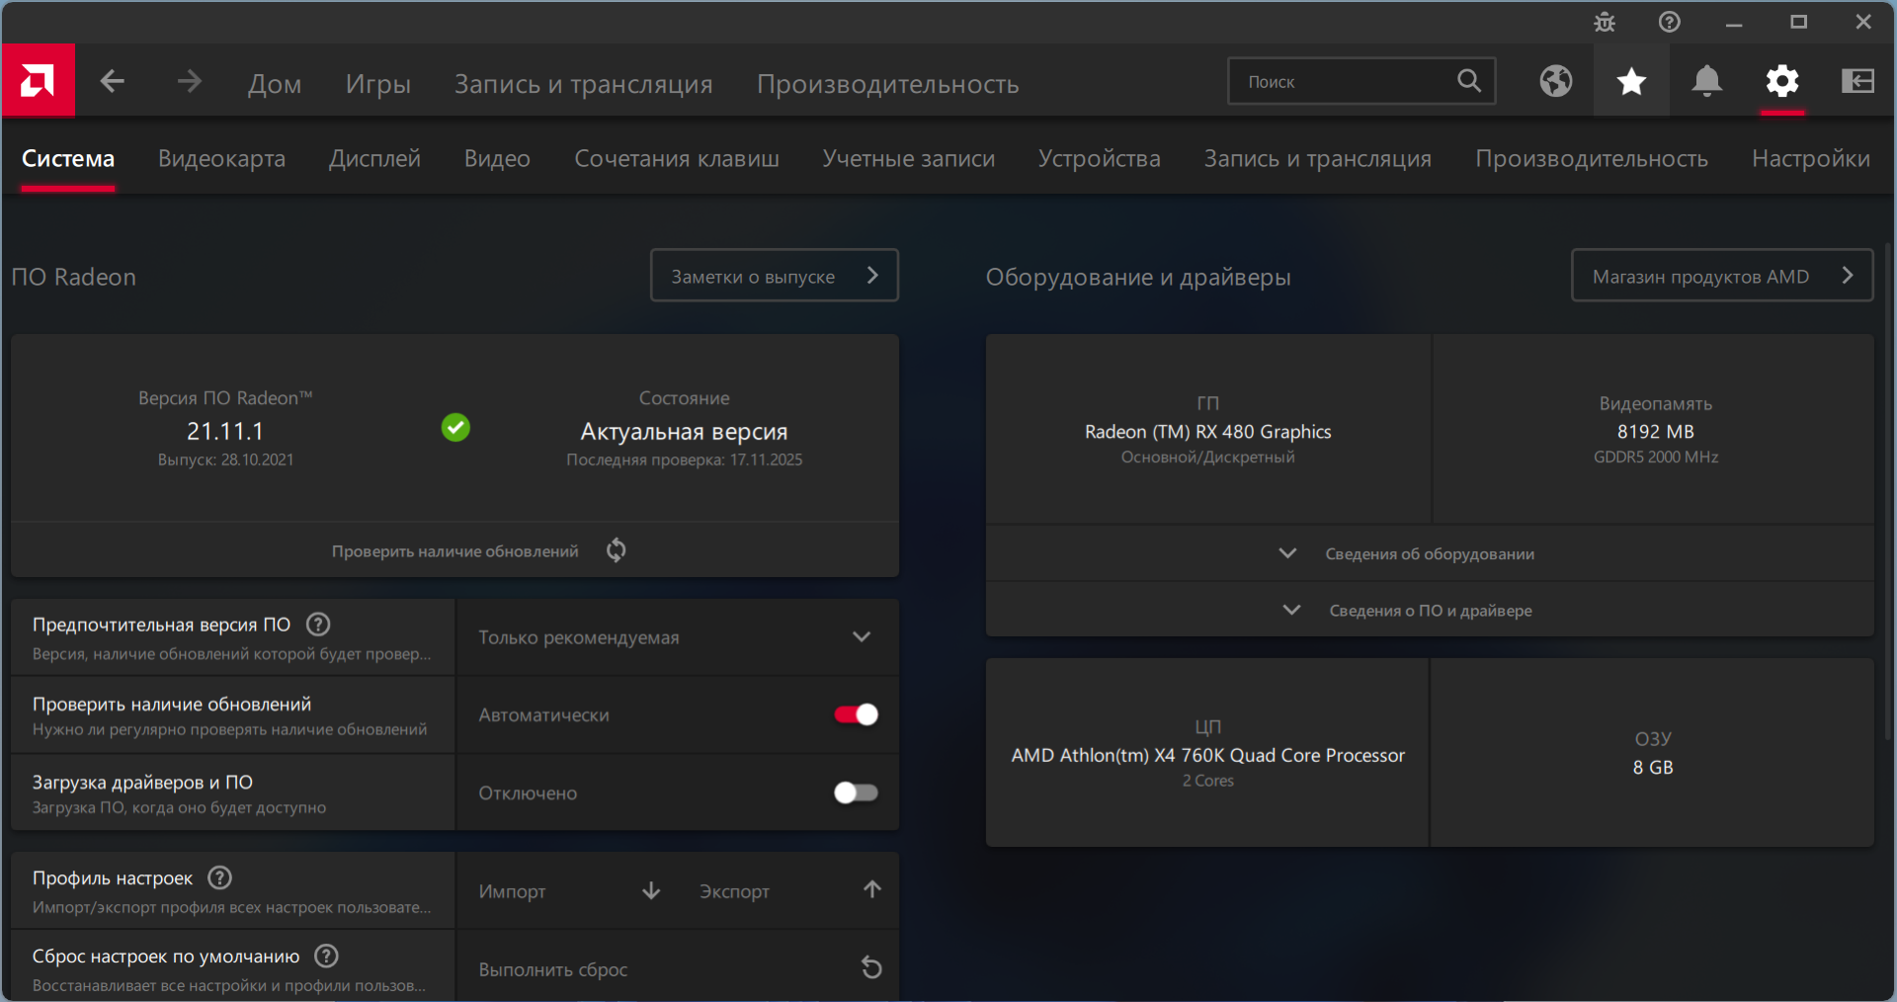Viewport: 1897px width, 1002px height.
Task: Click Выпуск: 28.10.2021 release date
Action: pos(225,459)
